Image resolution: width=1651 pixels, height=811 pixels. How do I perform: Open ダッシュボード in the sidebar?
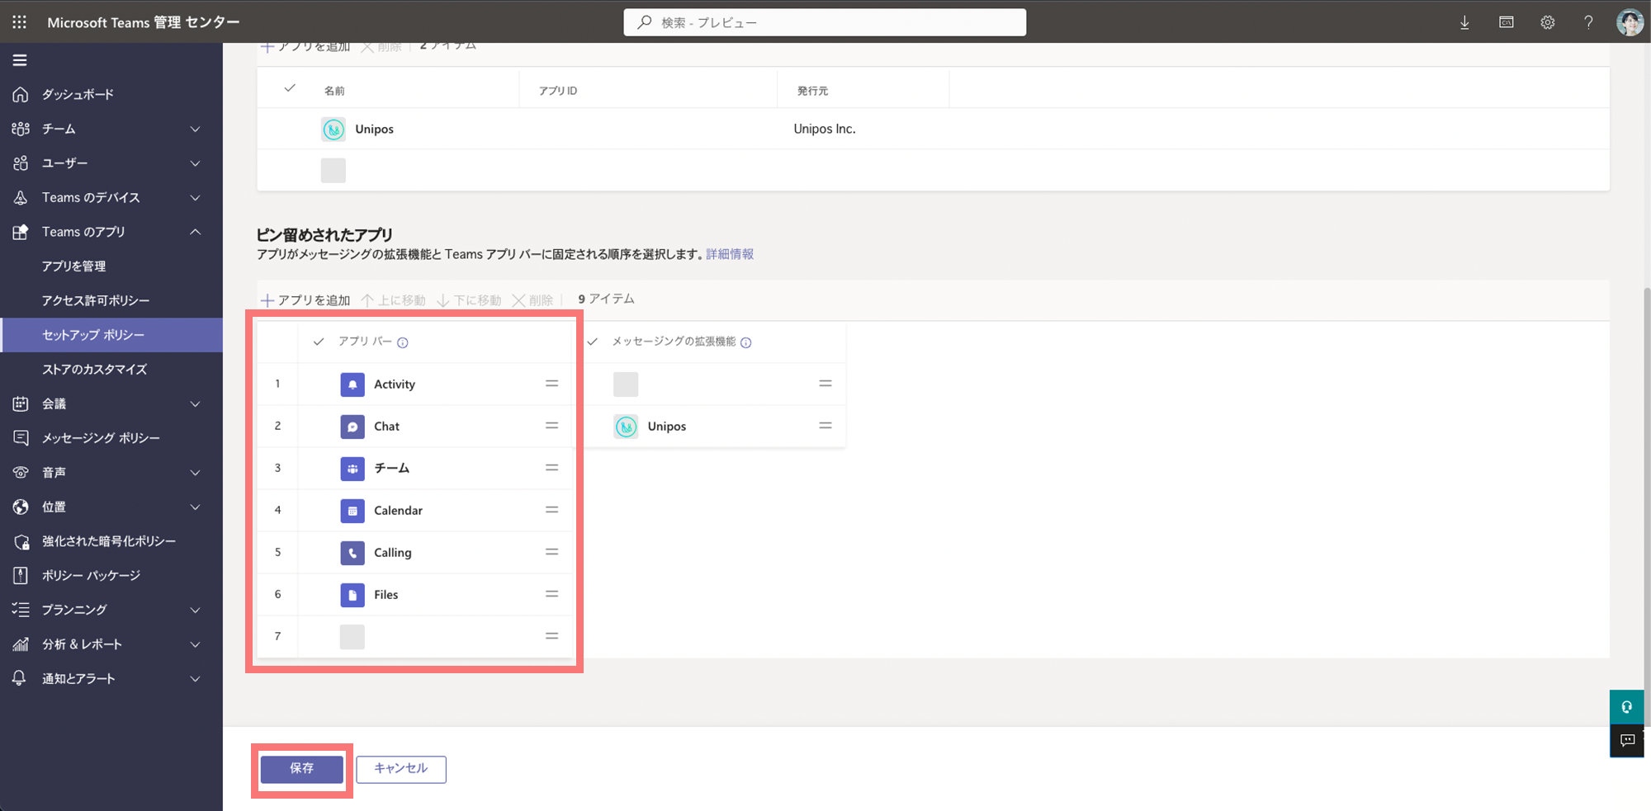(78, 95)
